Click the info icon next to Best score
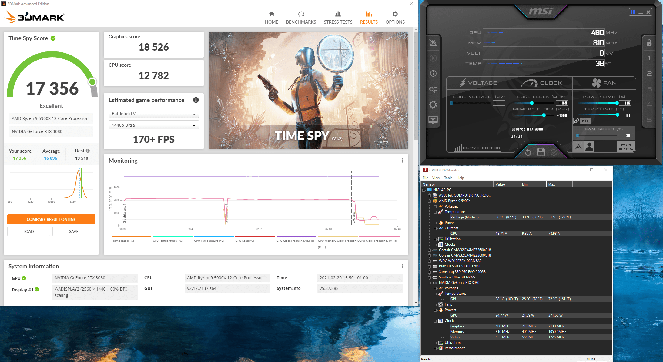 click(88, 151)
